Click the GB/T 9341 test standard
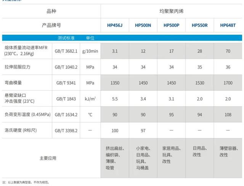 [x=66, y=83]
